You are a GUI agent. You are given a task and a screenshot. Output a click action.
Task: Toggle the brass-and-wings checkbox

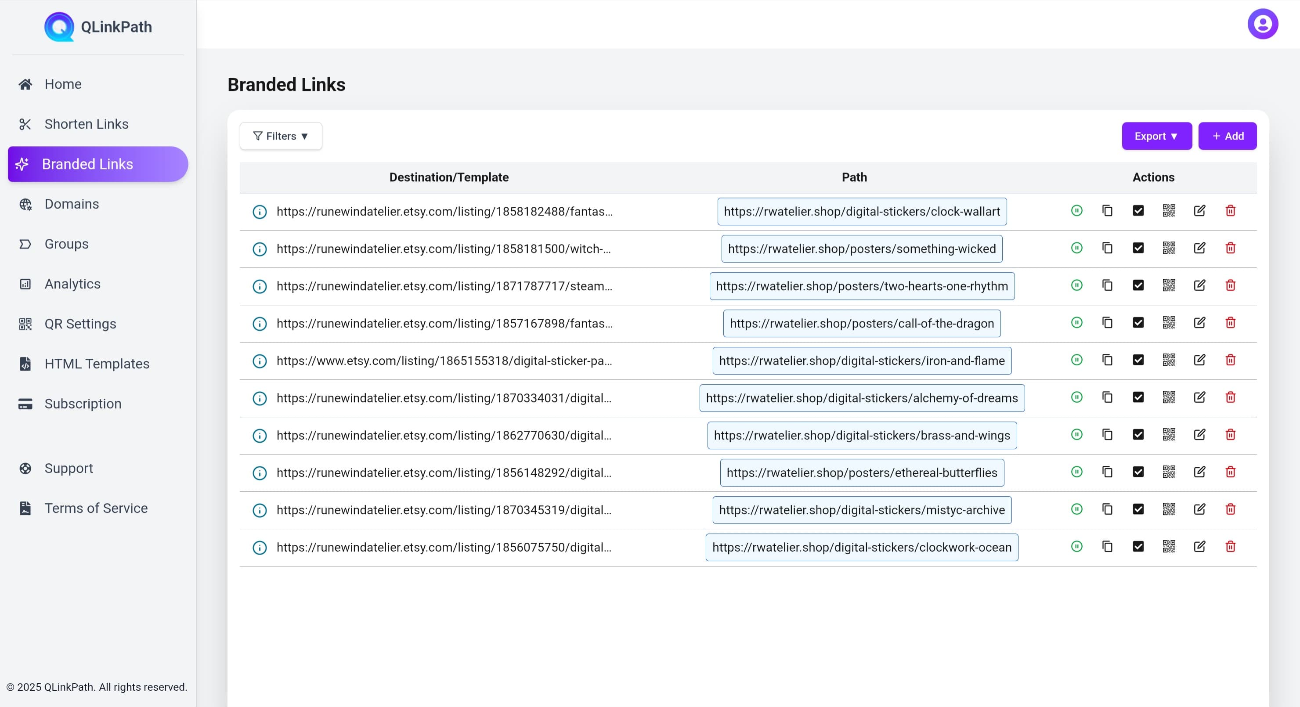coord(1138,434)
